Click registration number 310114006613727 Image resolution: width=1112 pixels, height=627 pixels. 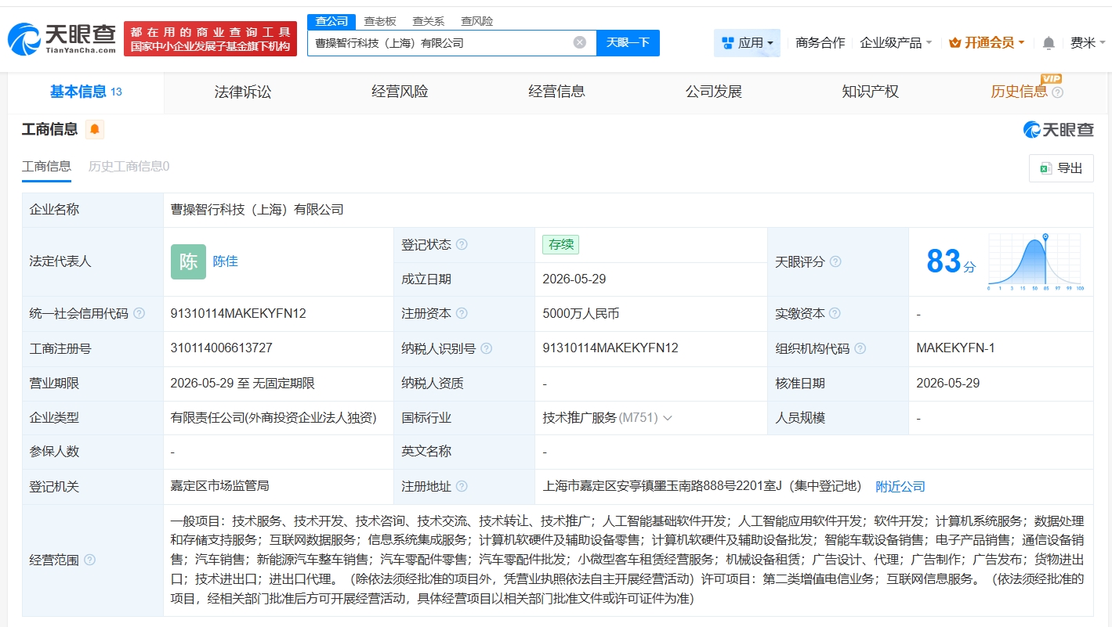coord(222,348)
